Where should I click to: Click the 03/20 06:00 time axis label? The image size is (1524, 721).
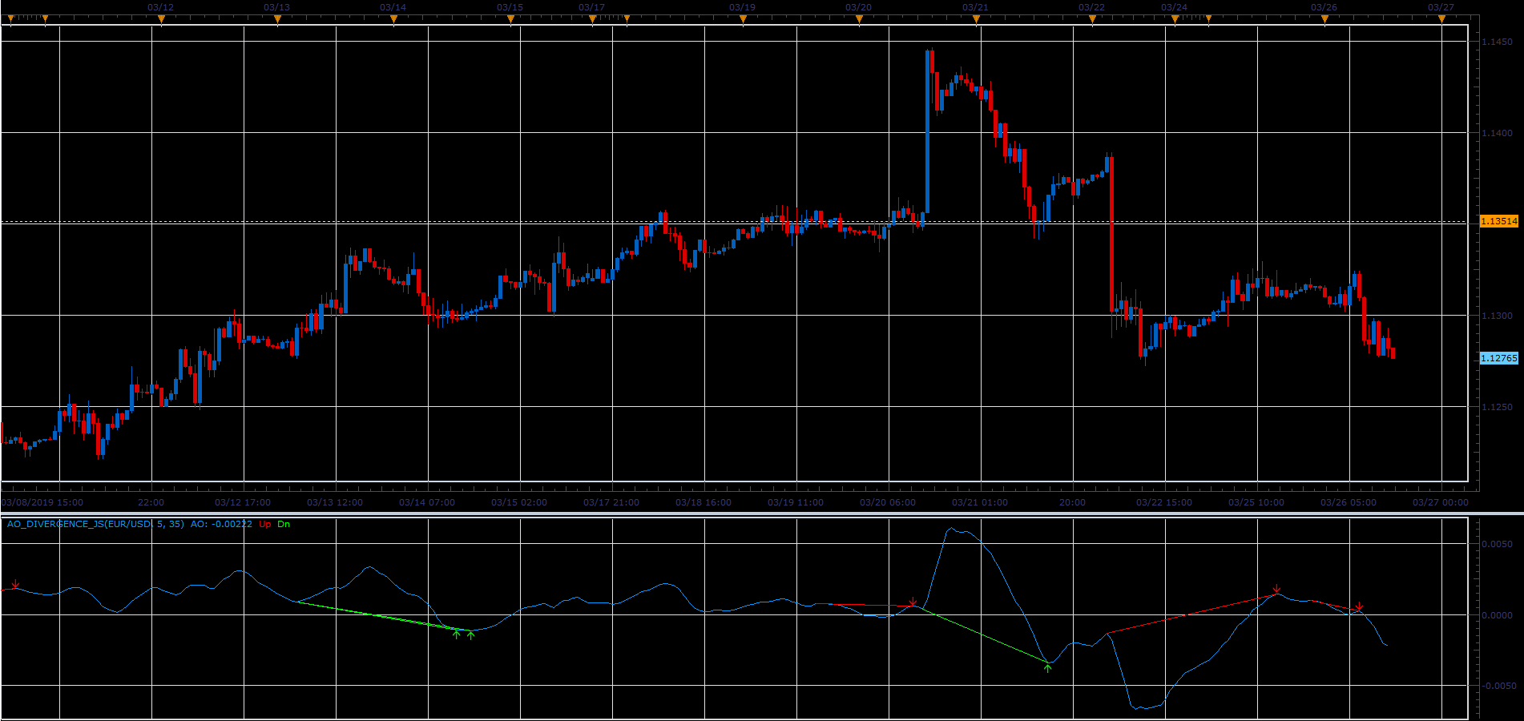pyautogui.click(x=888, y=502)
